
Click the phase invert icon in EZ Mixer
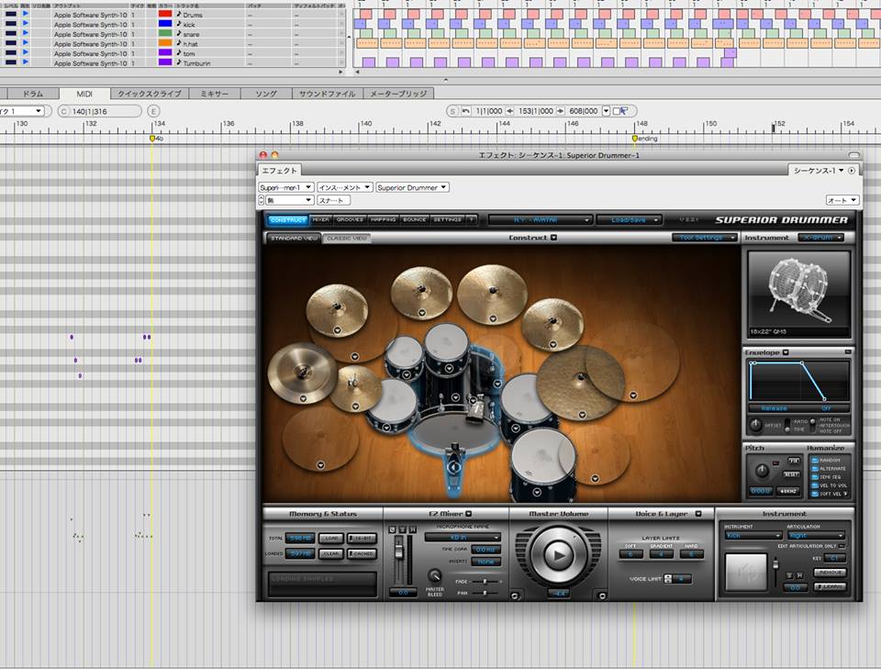click(x=393, y=530)
